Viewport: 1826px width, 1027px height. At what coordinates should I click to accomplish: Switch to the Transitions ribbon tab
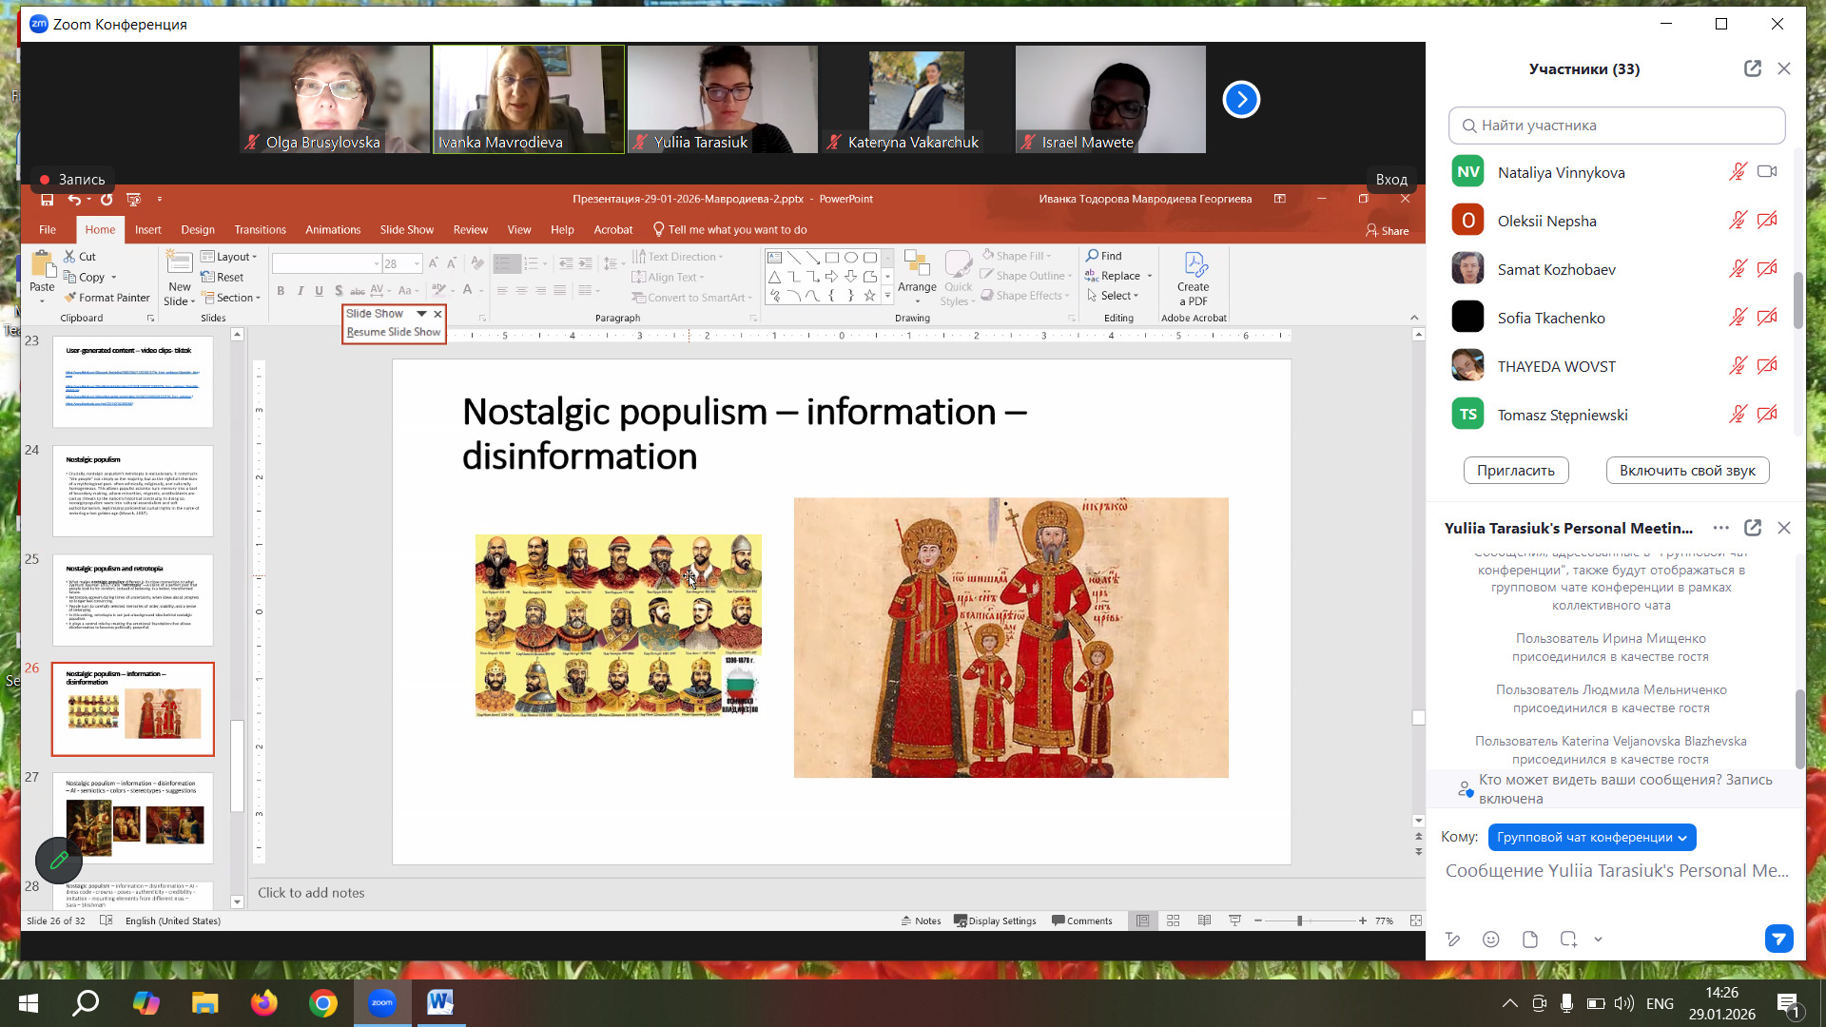pos(260,229)
